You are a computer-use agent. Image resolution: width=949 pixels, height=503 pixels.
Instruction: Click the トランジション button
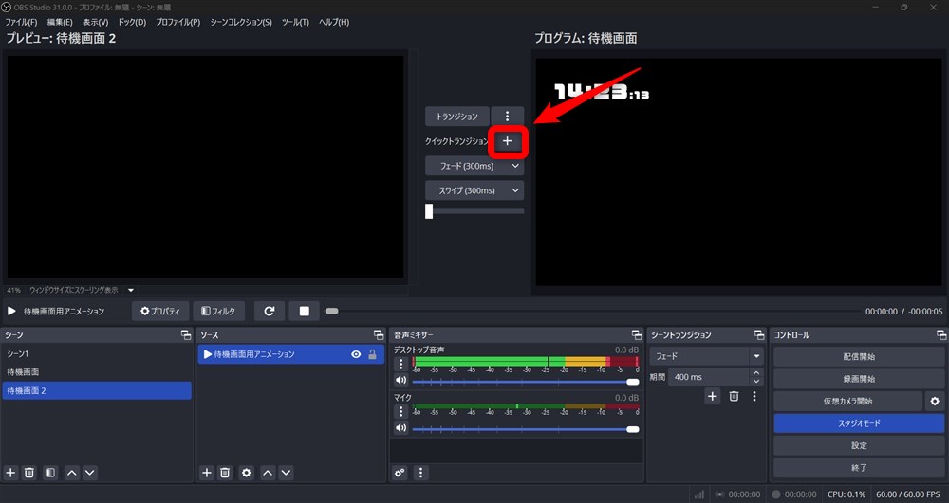[457, 116]
